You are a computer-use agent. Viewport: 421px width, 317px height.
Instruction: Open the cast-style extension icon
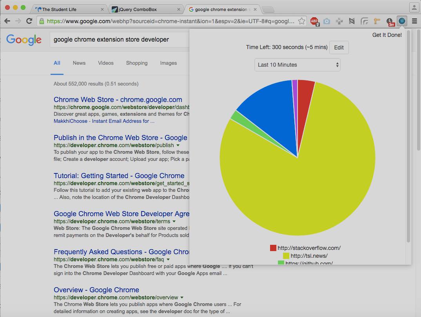[364, 21]
